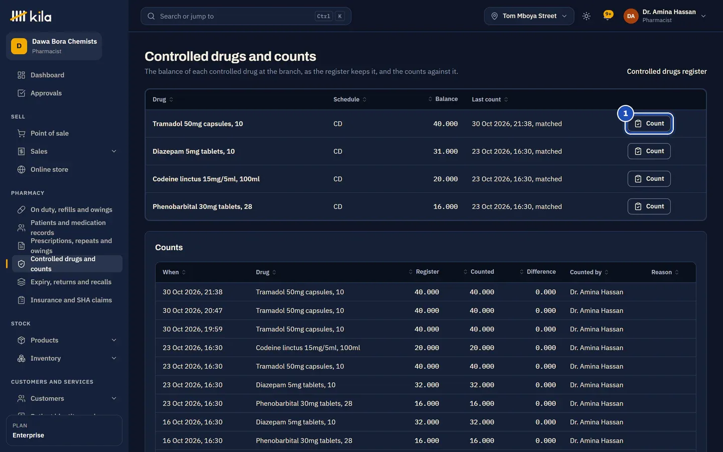This screenshot has height=452, width=723.
Task: Sort the drugs table by Balance
Action: coord(443,99)
